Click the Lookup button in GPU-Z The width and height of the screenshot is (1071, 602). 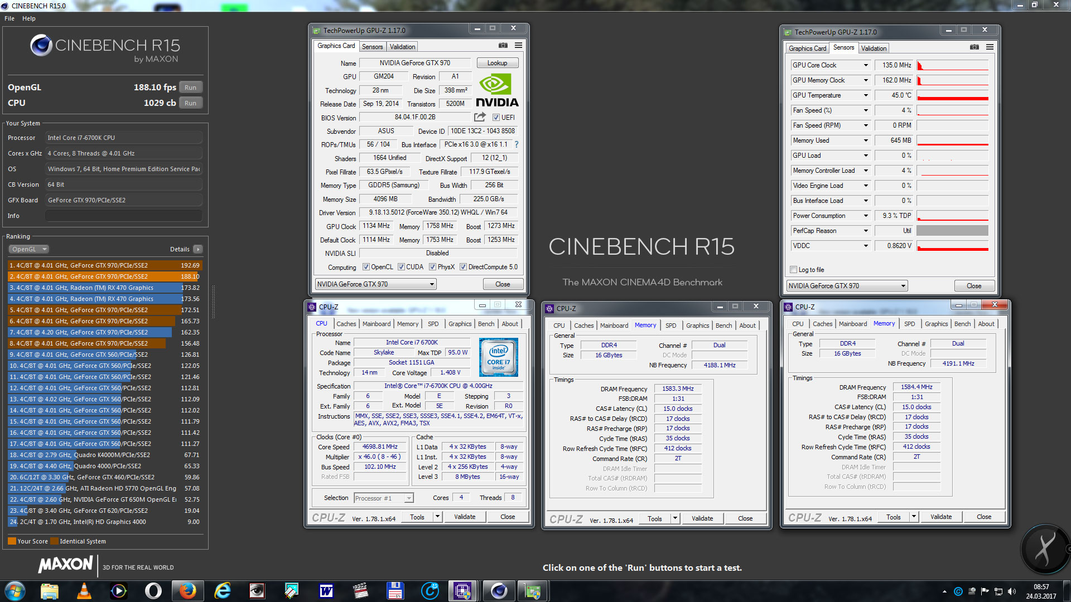(x=497, y=63)
